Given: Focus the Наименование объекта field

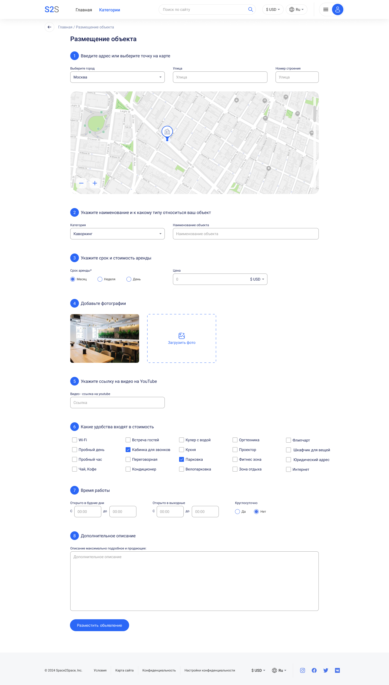Looking at the screenshot, I should coord(246,234).
